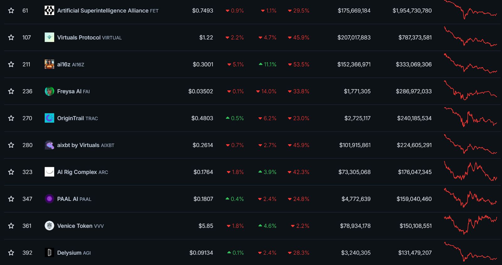Select ai16z 7d change 53.5%
This screenshot has width=502, height=265.
point(299,64)
